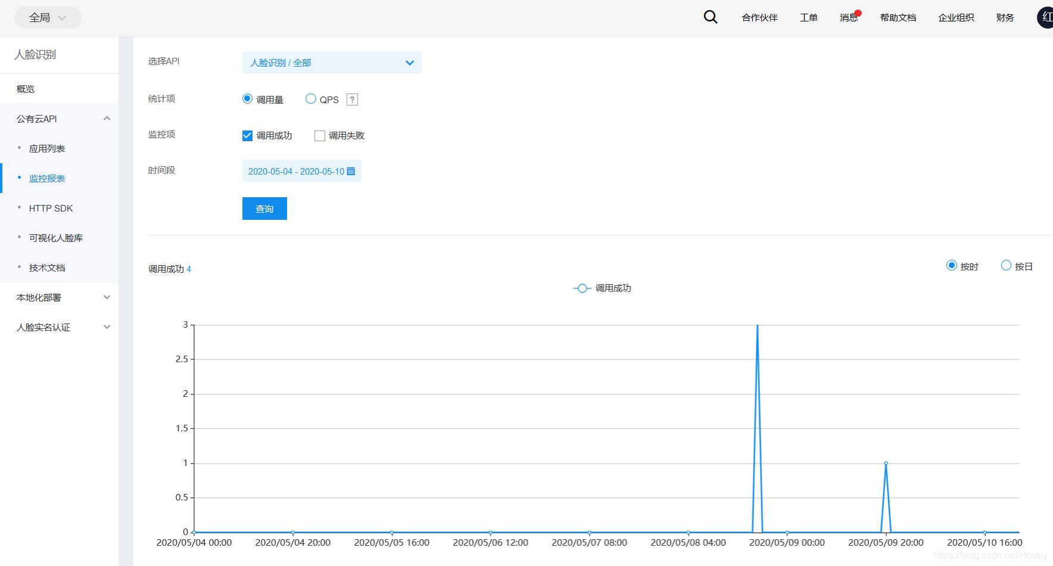Open the user avatar in top corner

(1045, 17)
